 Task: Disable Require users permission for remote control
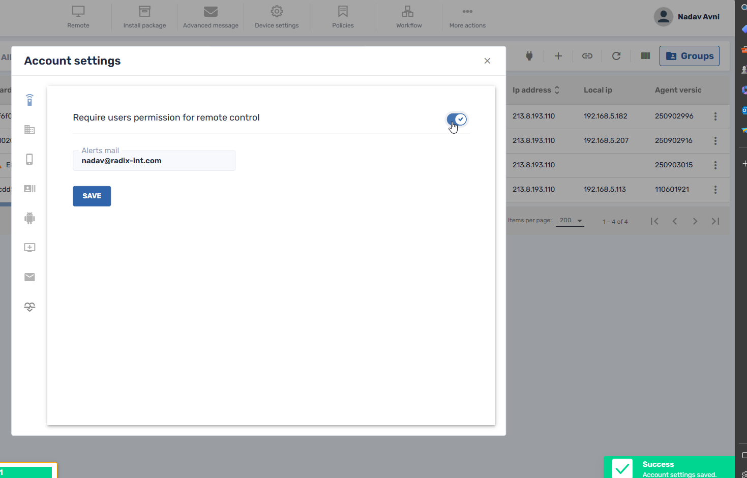click(x=456, y=119)
